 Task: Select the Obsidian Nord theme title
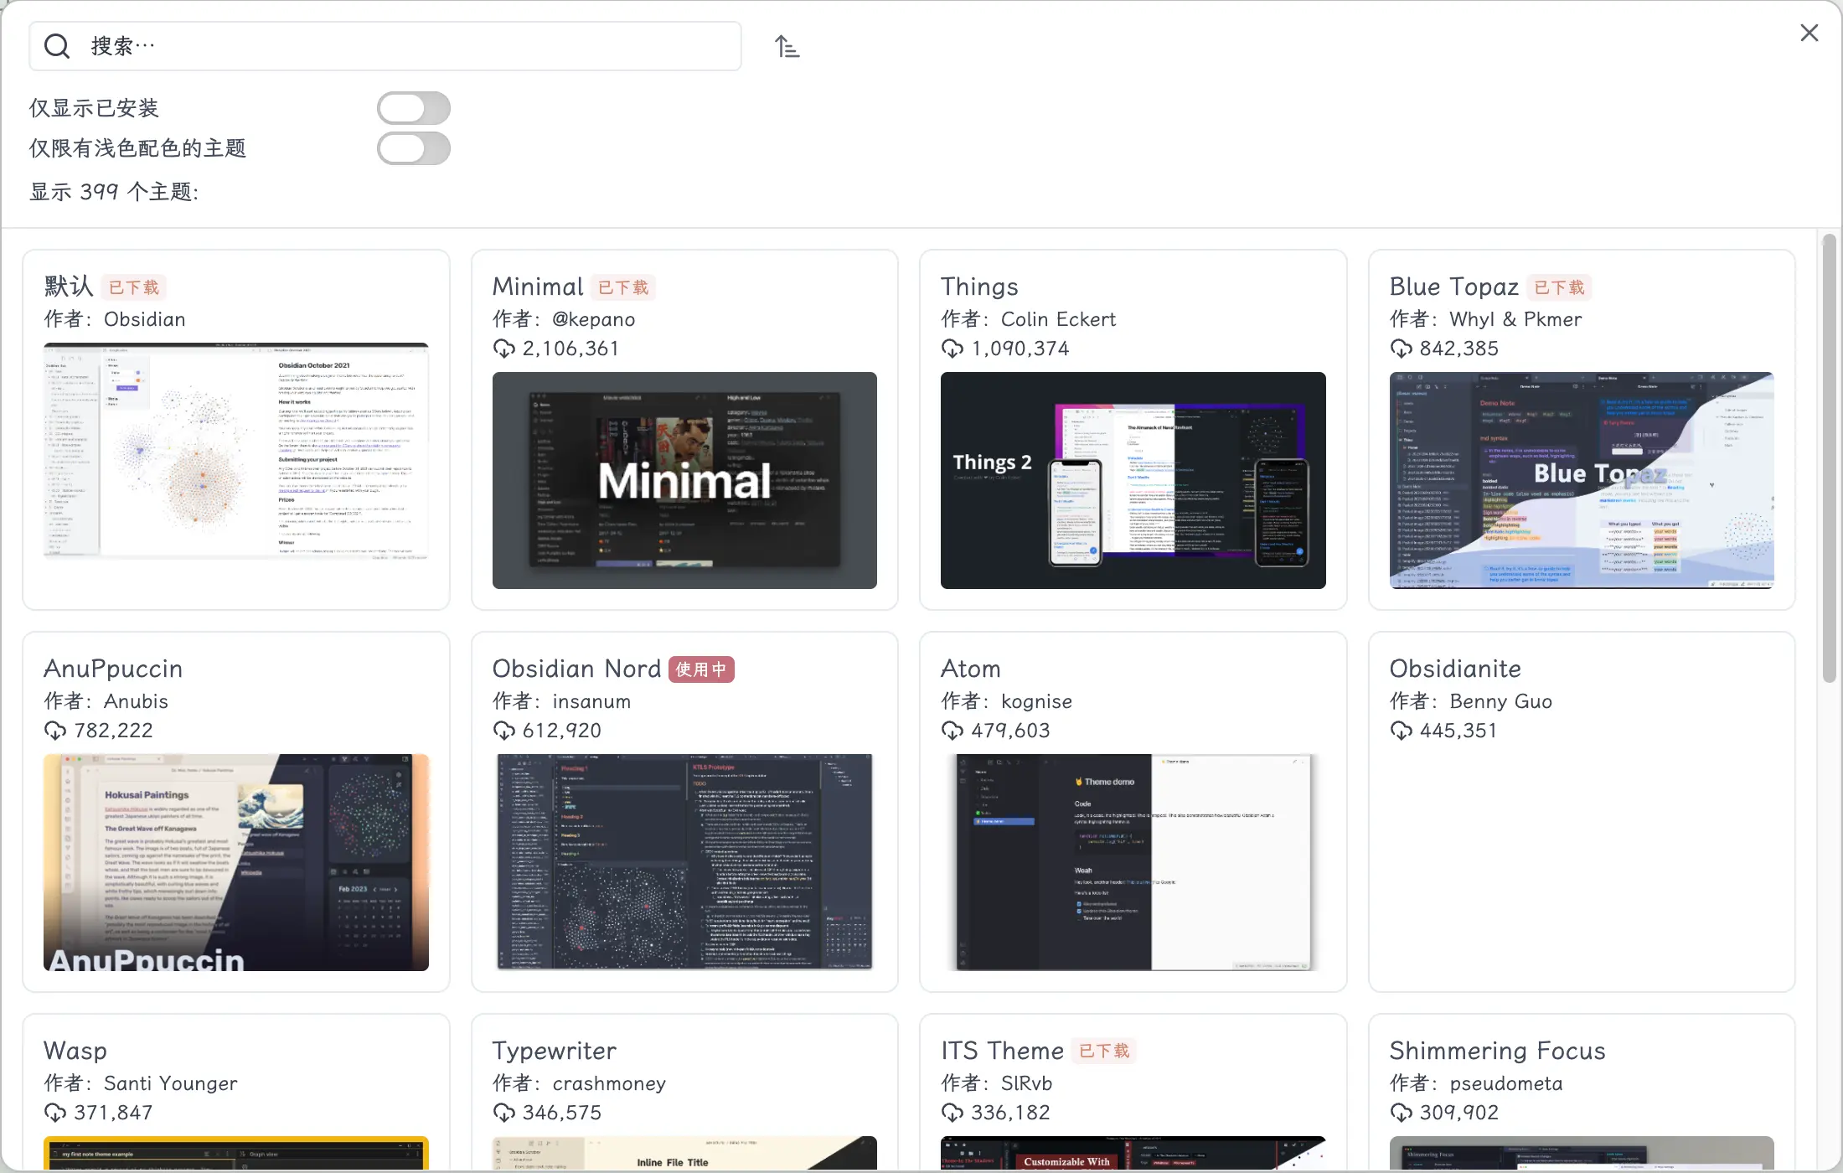576,669
